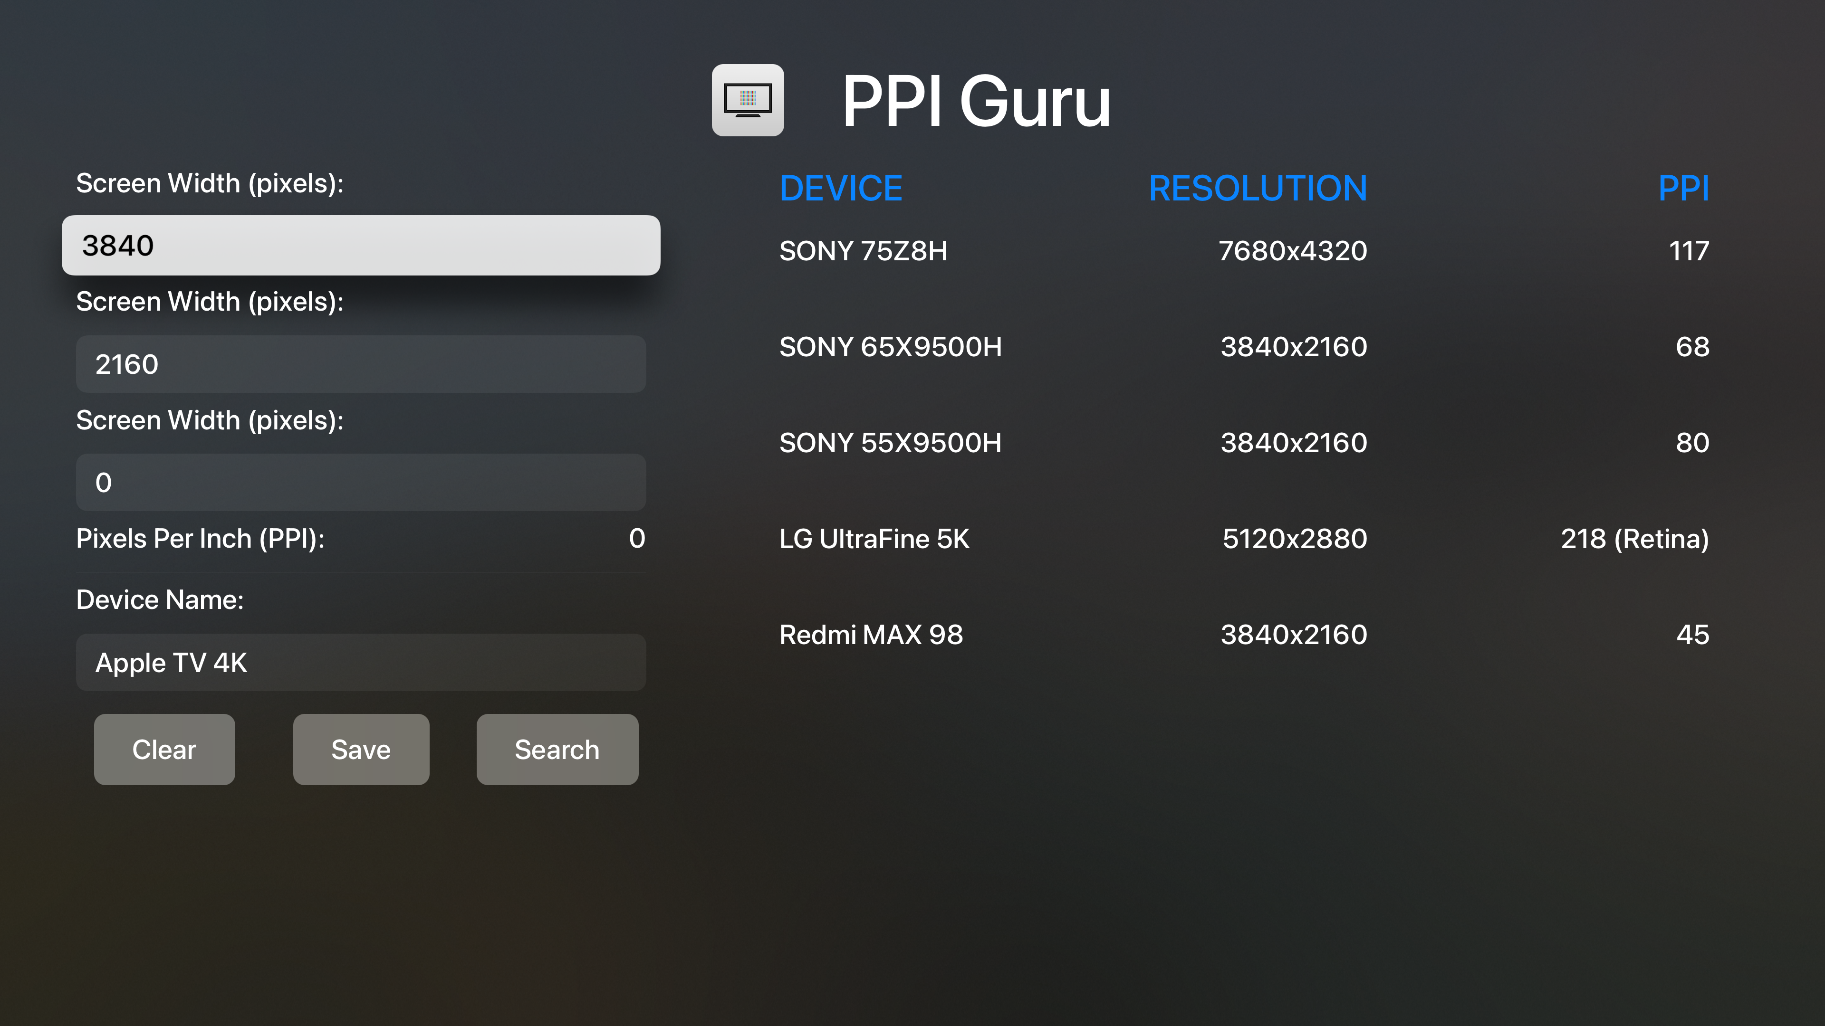Click the Clear button

(x=164, y=749)
